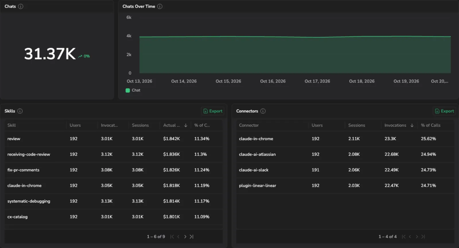Click the 1 – 6 of 9 page indicator
Viewport: 459px width, 248px height.
(x=156, y=237)
